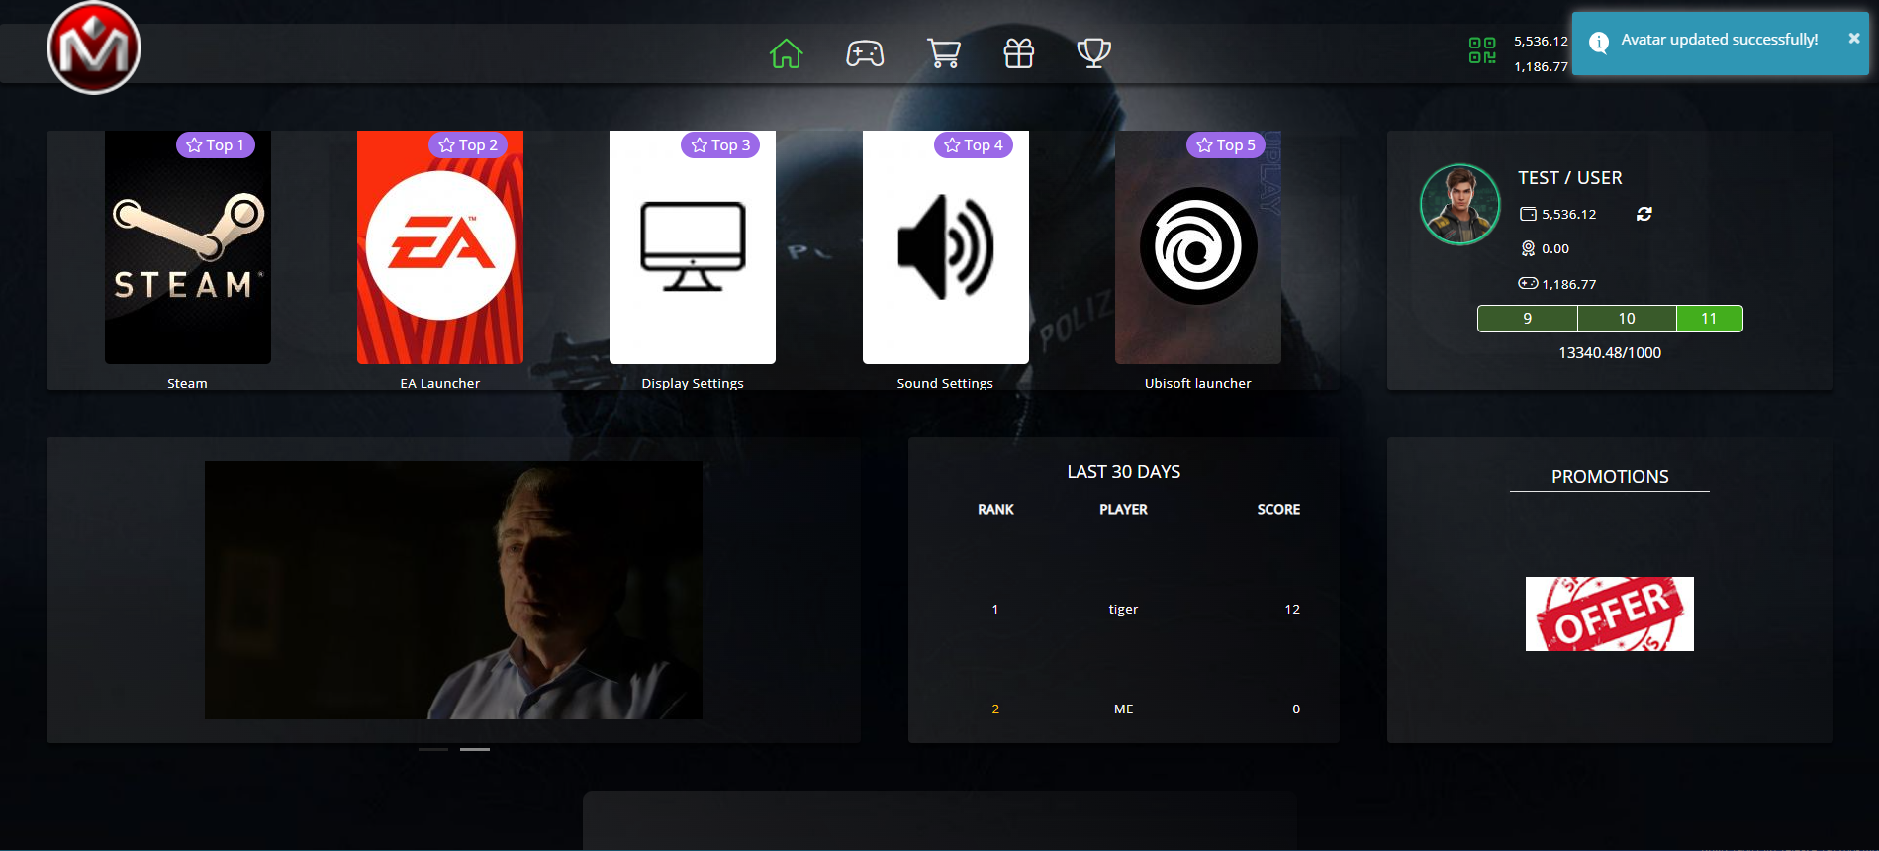Click the Top 3 badge
The height and width of the screenshot is (851, 1879).
pos(720,145)
